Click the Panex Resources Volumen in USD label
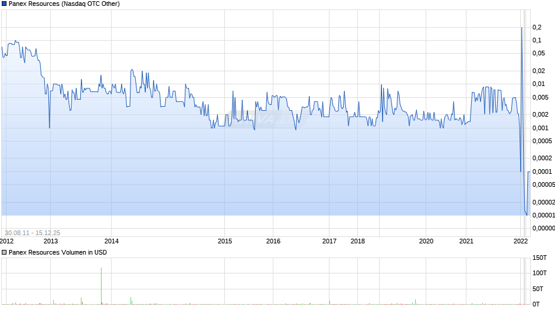555x310 pixels. coord(58,252)
